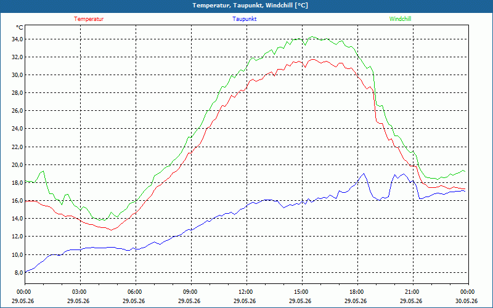The height and width of the screenshot is (308, 493).
Task: Click the 06:00 time label
Action: 136,292
